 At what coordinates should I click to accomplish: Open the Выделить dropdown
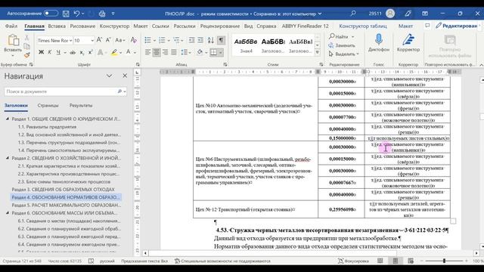343,54
